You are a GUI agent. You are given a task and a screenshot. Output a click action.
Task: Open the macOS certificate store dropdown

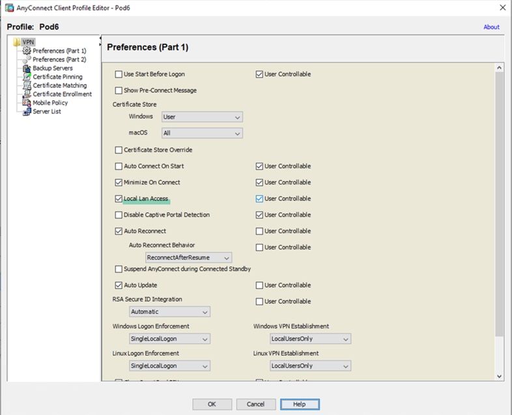(202, 133)
